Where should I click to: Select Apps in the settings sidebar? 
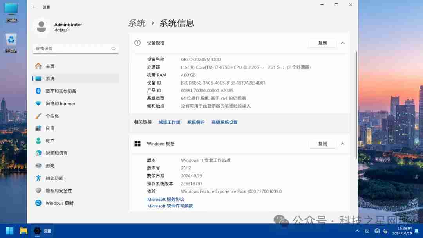click(x=50, y=128)
